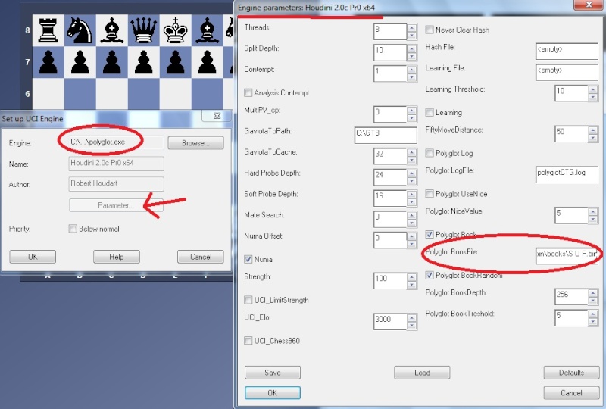Decrease the Strength value
Image resolution: width=606 pixels, height=409 pixels.
coord(412,285)
